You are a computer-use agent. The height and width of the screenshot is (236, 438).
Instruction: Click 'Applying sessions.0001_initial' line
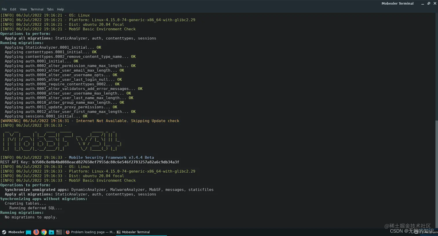tap(46, 116)
